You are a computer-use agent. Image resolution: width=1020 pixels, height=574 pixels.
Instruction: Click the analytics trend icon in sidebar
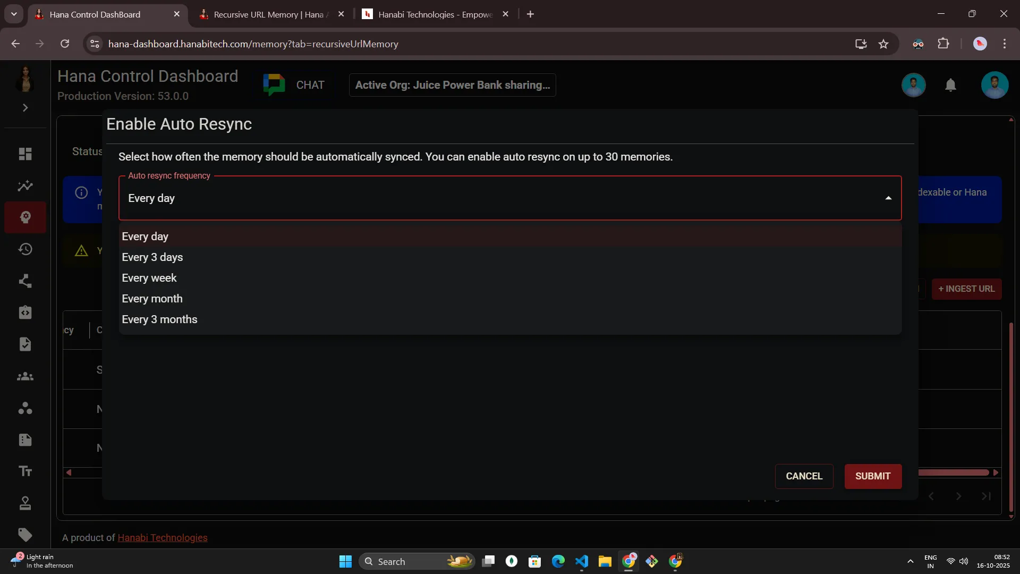(x=25, y=186)
